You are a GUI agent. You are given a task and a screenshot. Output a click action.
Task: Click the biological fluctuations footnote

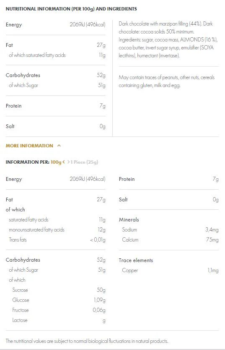pyautogui.click(x=87, y=341)
